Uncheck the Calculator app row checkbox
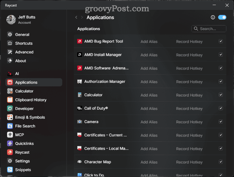The width and height of the screenshot is (234, 177). (221, 95)
